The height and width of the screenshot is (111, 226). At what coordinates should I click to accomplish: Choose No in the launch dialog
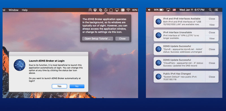pyautogui.click(x=77, y=86)
